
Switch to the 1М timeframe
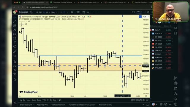coord(37,12)
